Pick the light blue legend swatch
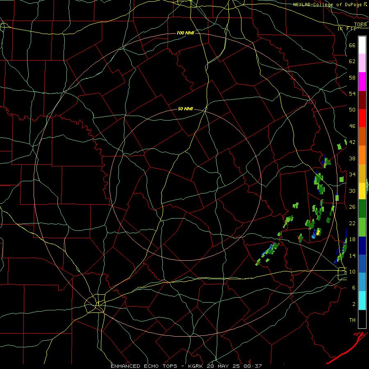Image resolution: width=369 pixels, height=369 pixels. click(362, 282)
